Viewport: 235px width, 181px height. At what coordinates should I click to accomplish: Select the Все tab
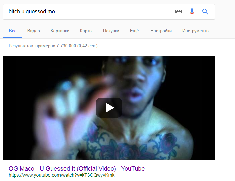pyautogui.click(x=13, y=31)
